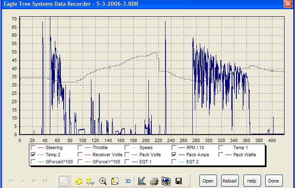Print the graph using the printer icon
Image resolution: width=295 pixels, height=188 pixels.
(154, 181)
